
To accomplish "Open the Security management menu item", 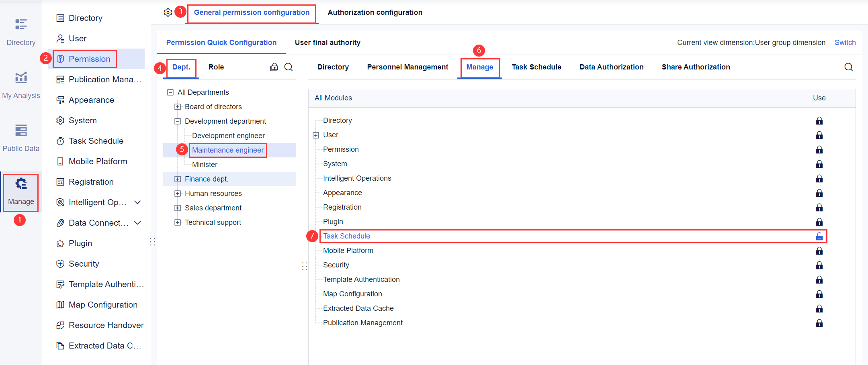I will [x=84, y=264].
